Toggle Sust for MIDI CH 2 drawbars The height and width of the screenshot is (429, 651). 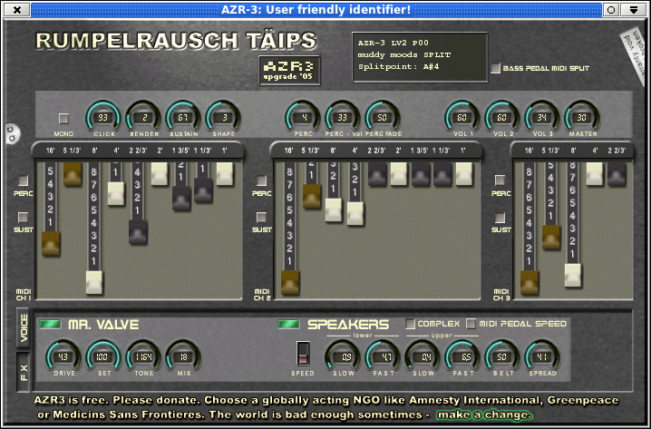261,217
